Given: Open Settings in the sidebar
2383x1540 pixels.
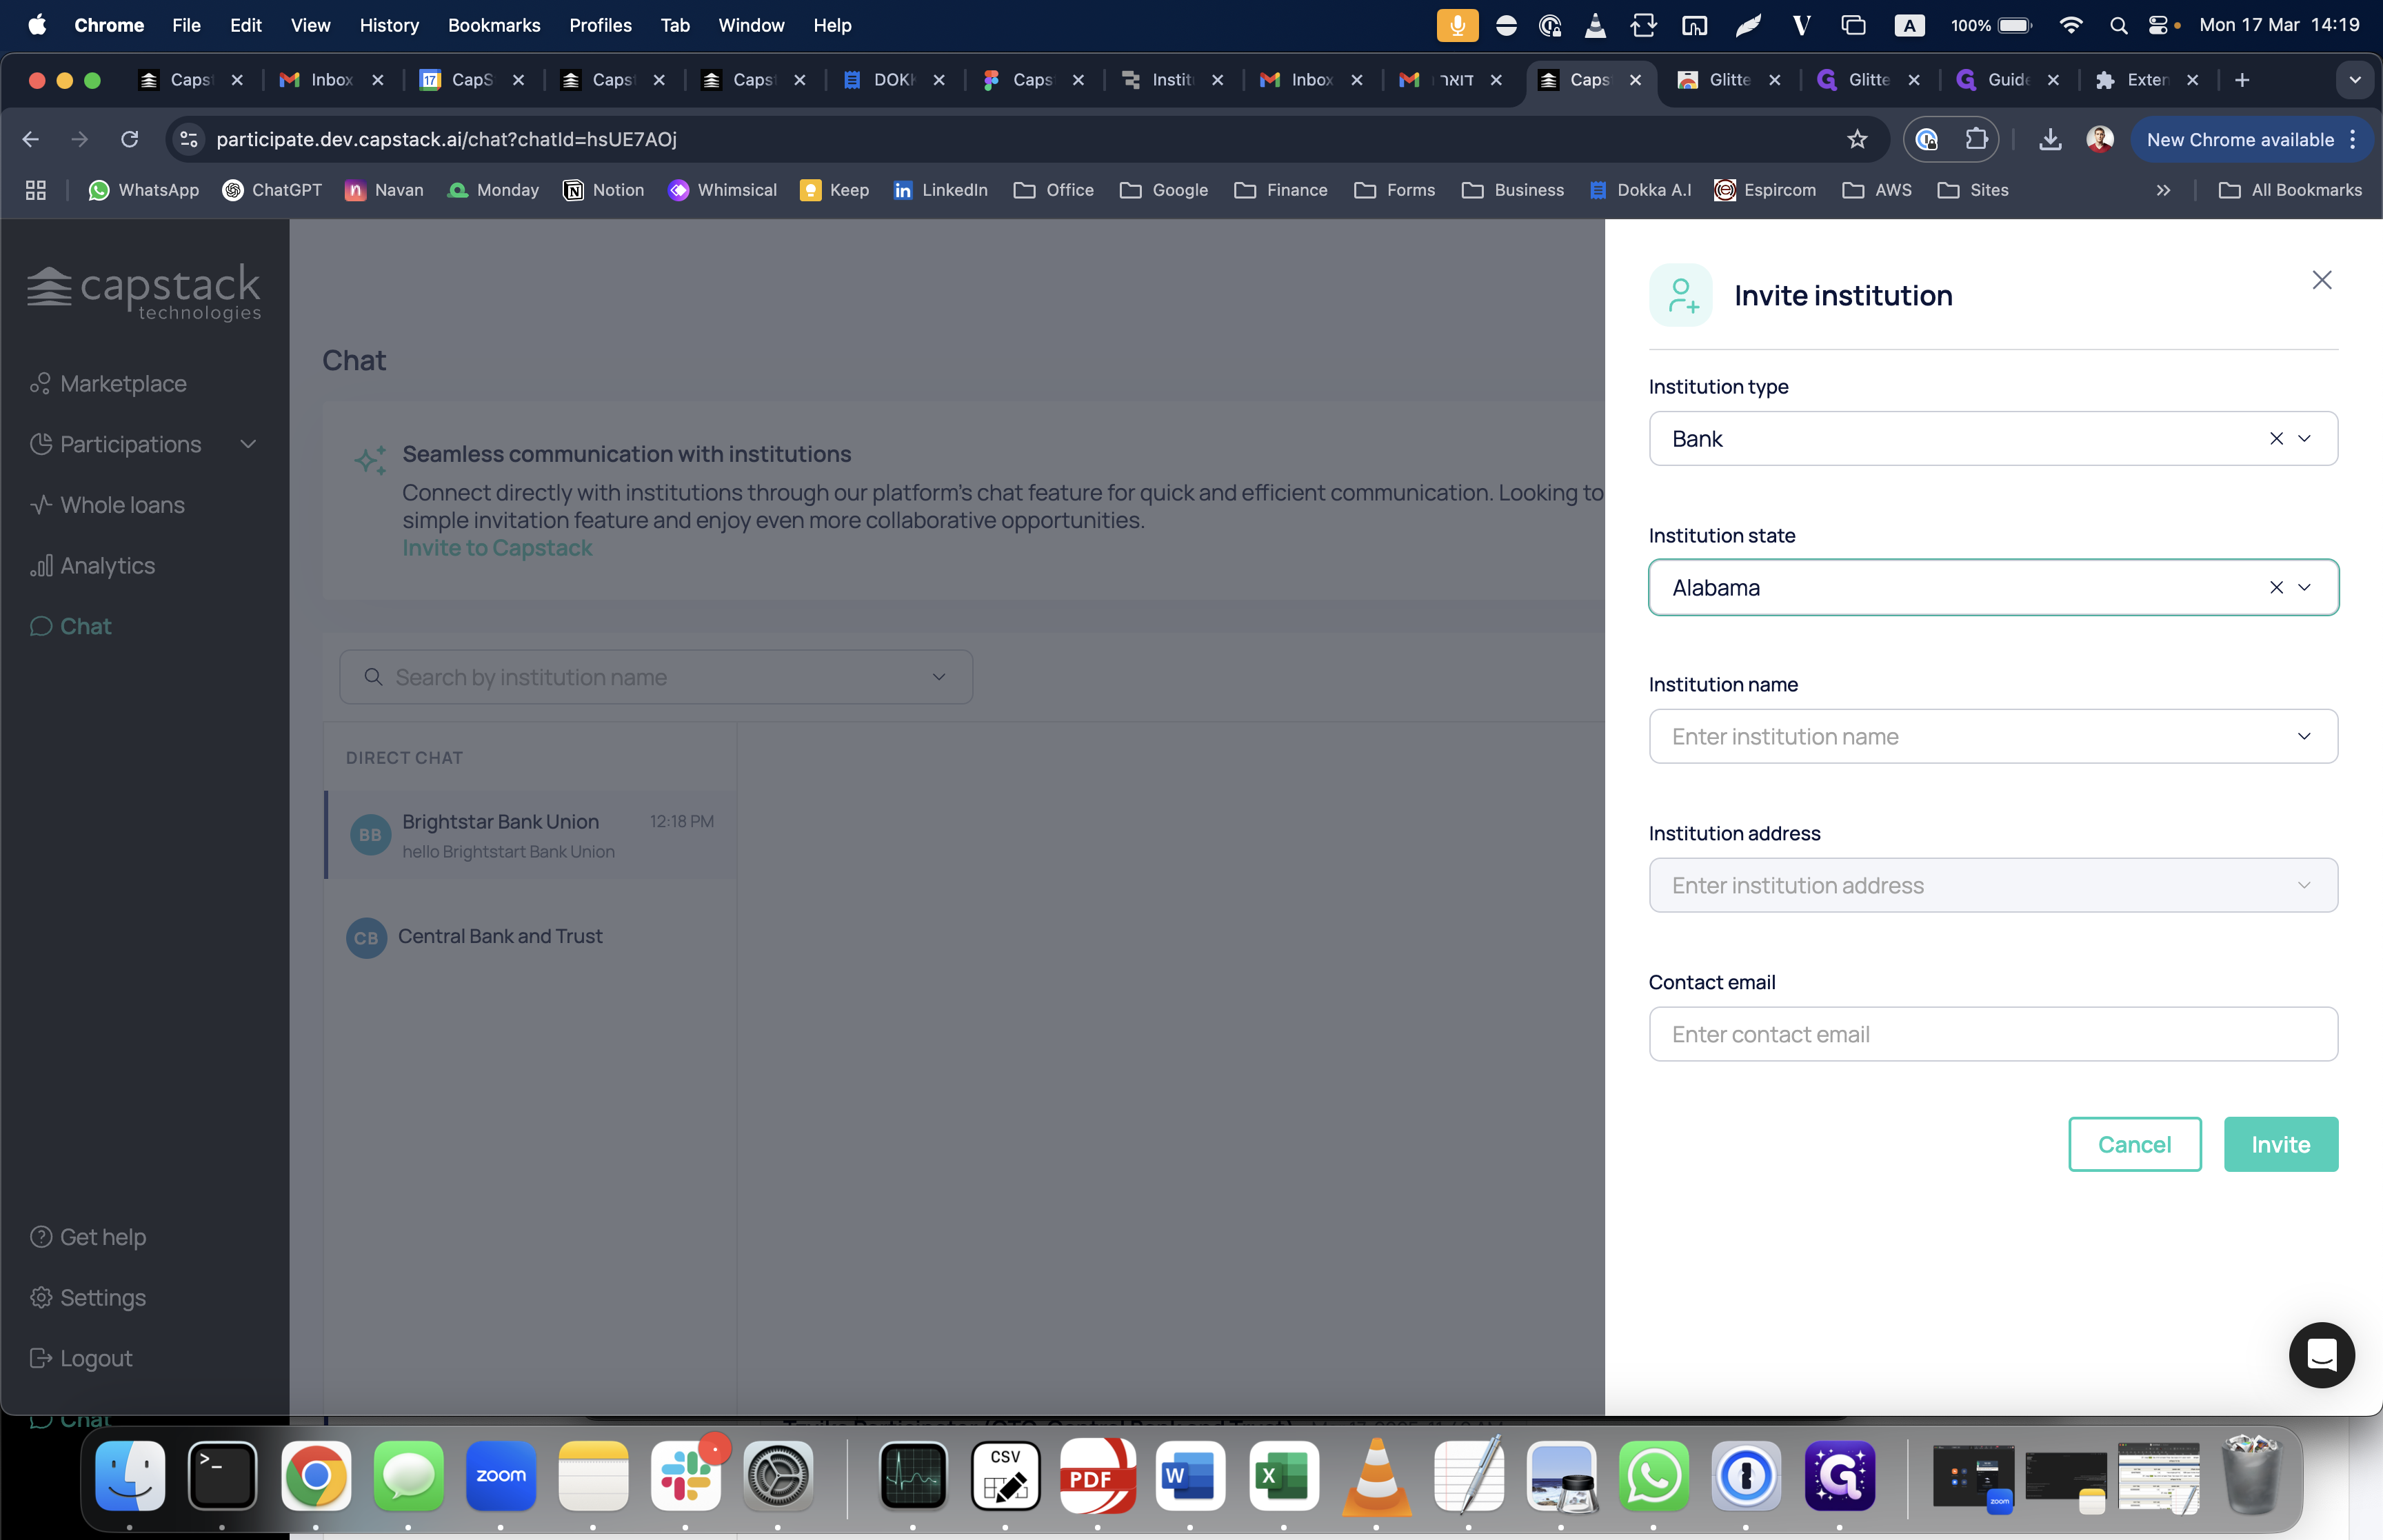Looking at the screenshot, I should coord(88,1298).
